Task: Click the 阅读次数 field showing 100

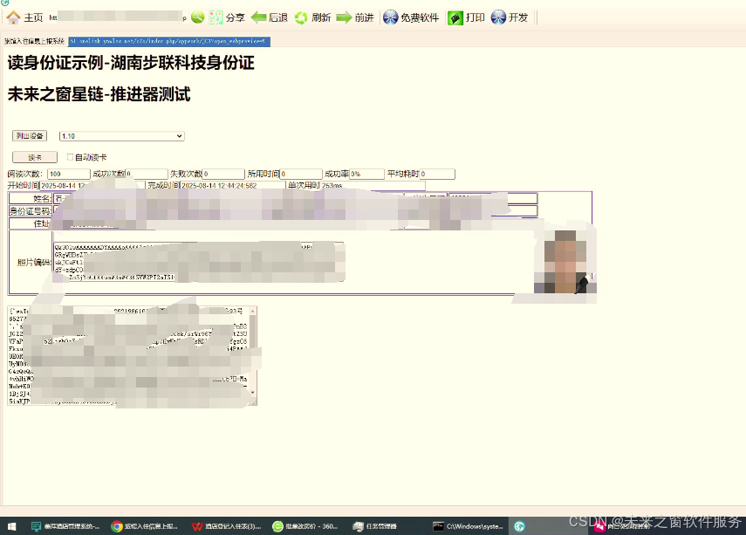Action: (x=69, y=174)
